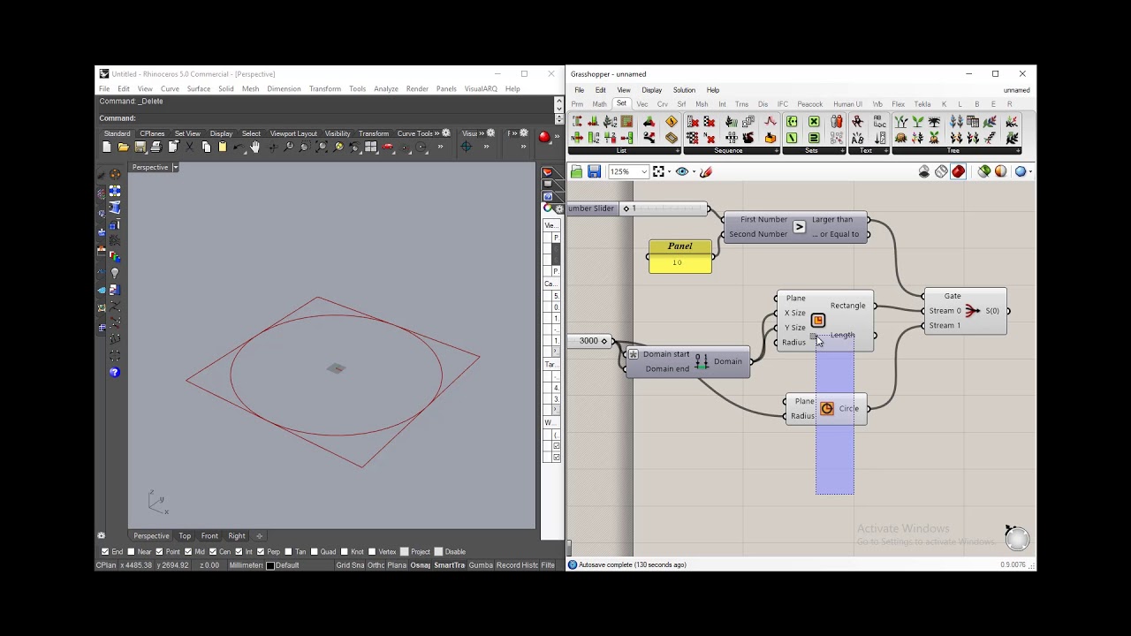1131x636 pixels.
Task: Click the Zoom Extents icon in Grasshopper toolbar
Action: pyautogui.click(x=658, y=171)
